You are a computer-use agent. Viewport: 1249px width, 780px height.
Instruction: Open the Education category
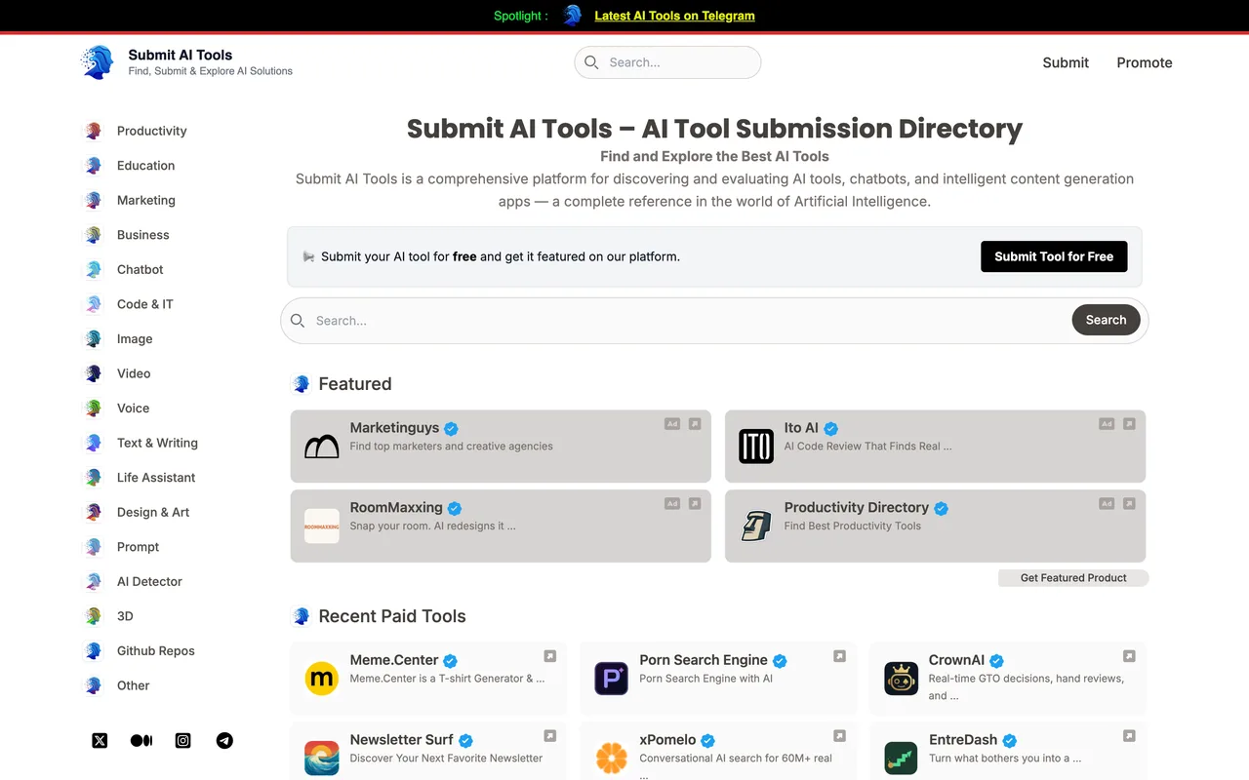tap(145, 166)
